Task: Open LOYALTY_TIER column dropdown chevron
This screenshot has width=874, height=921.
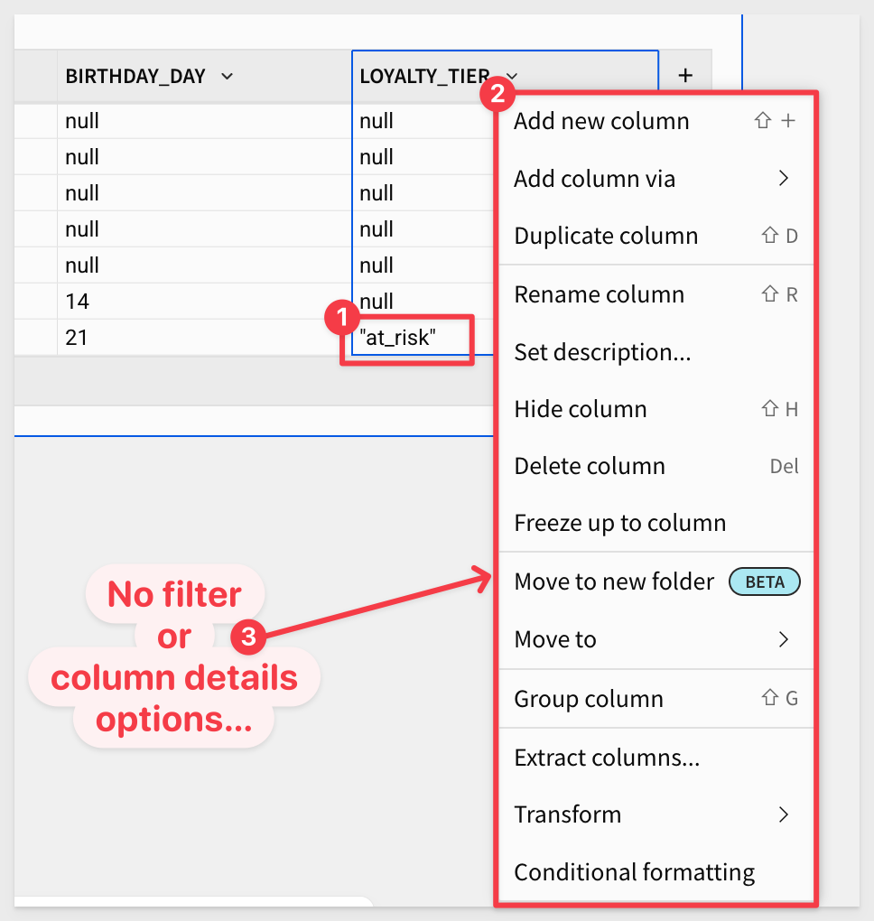Action: point(512,77)
